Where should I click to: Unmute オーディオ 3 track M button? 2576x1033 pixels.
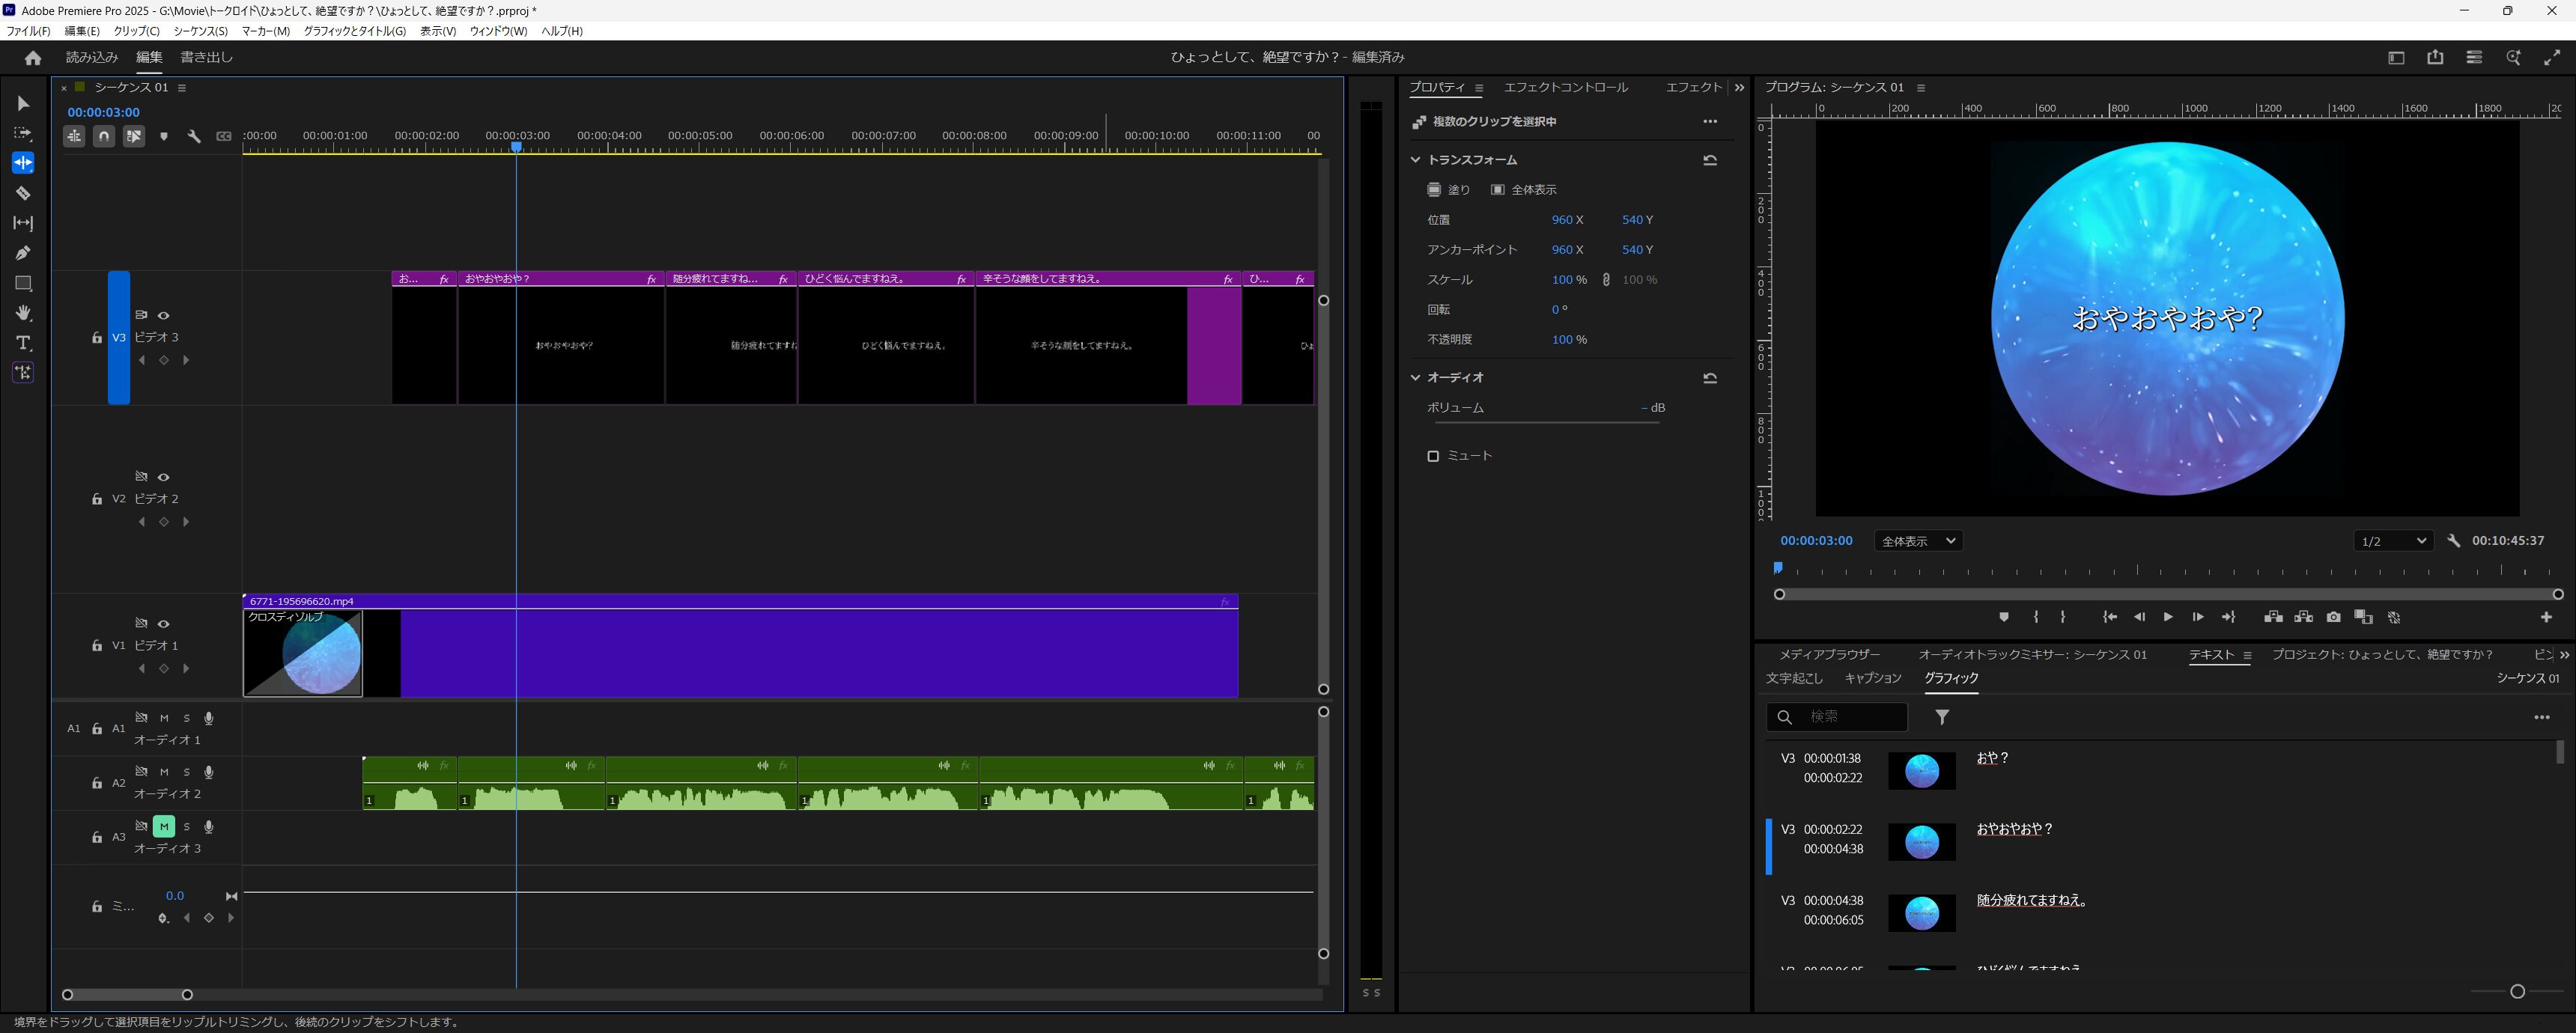tap(164, 826)
